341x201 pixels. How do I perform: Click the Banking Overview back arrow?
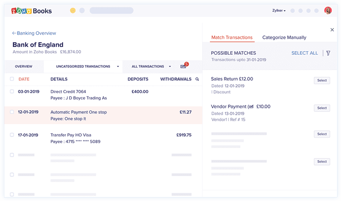click(14, 33)
